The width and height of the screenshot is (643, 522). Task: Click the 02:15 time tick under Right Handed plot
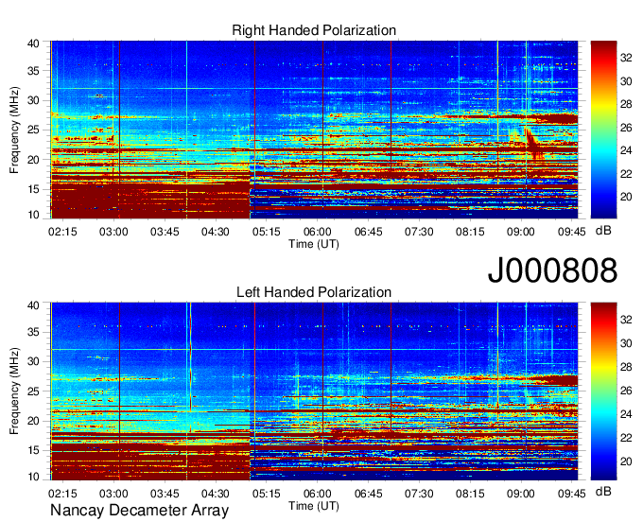(62, 232)
